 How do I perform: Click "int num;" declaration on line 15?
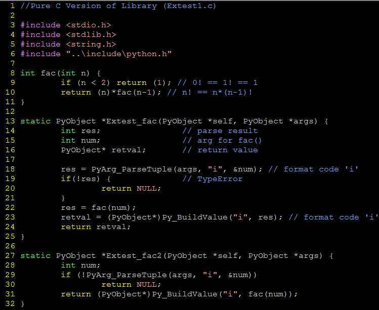[x=80, y=141]
